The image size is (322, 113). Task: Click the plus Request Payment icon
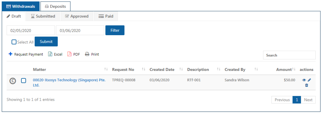10,54
